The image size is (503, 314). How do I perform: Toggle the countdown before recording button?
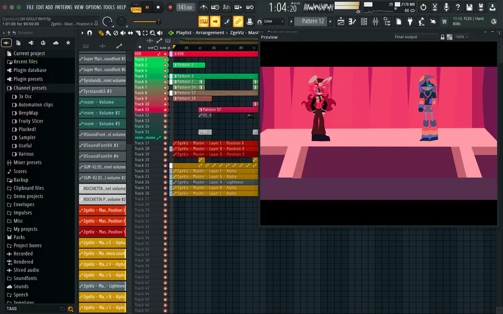[226, 7]
